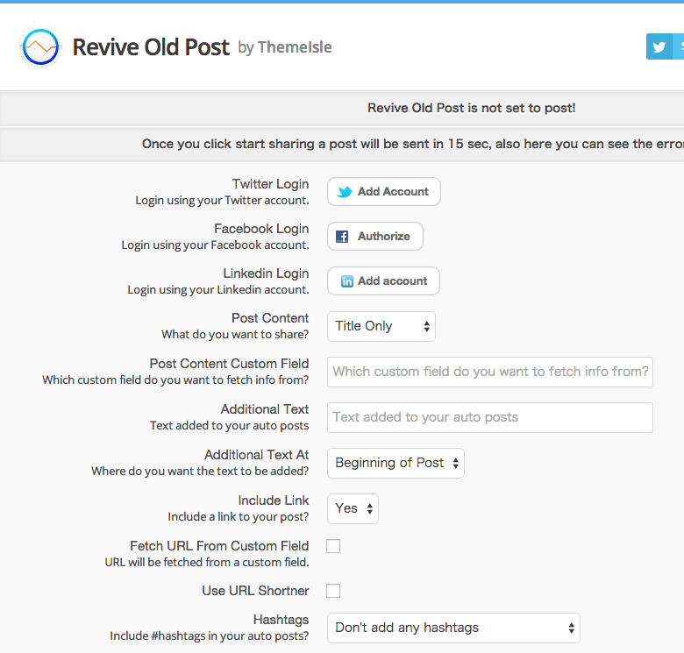
Task: Focus the Post Content Custom Field input
Action: (490, 372)
